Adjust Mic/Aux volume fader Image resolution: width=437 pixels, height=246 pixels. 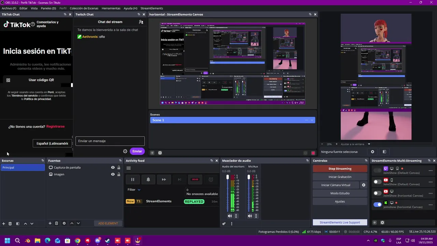tap(249, 177)
